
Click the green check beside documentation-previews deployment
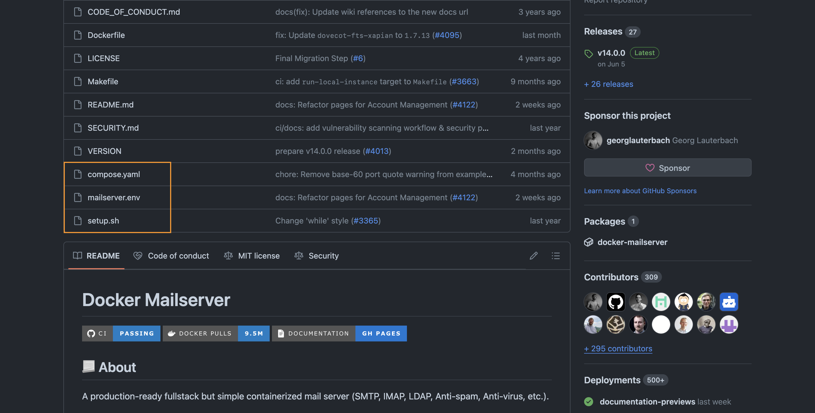point(589,402)
